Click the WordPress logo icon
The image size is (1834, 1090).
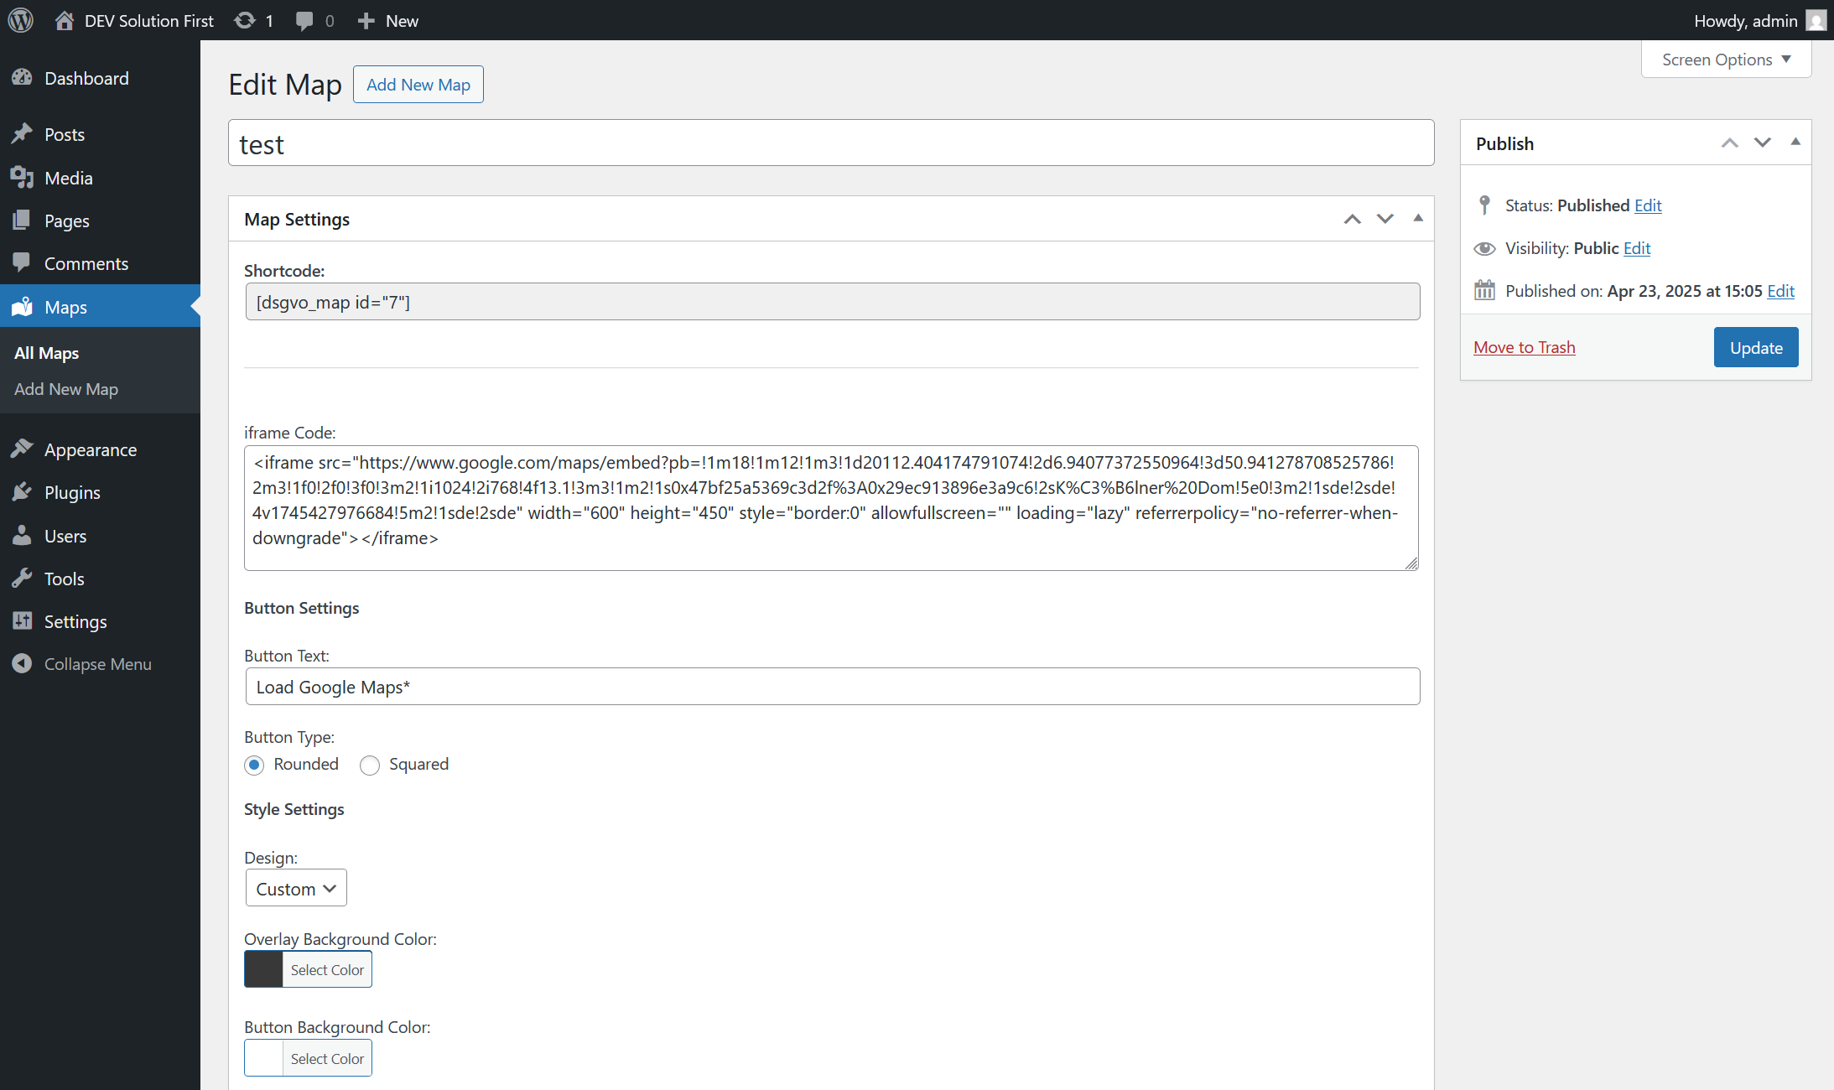[x=20, y=20]
